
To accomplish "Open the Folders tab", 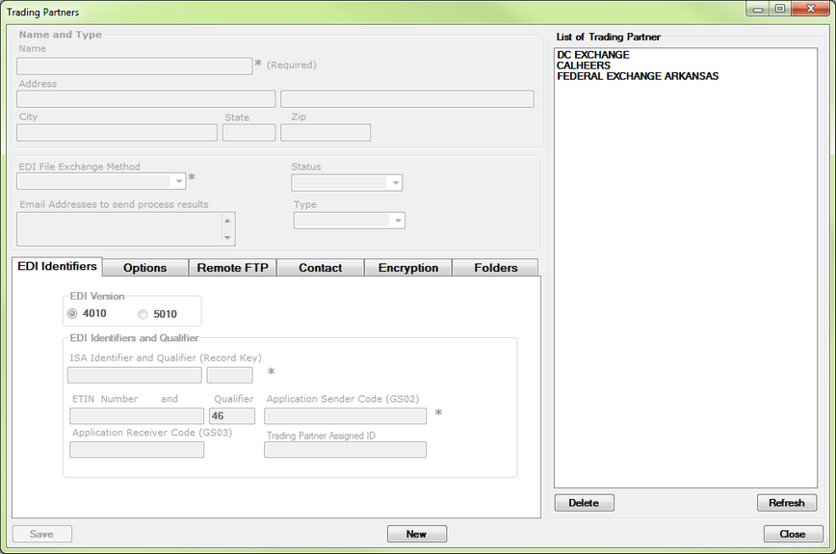I will pos(495,268).
